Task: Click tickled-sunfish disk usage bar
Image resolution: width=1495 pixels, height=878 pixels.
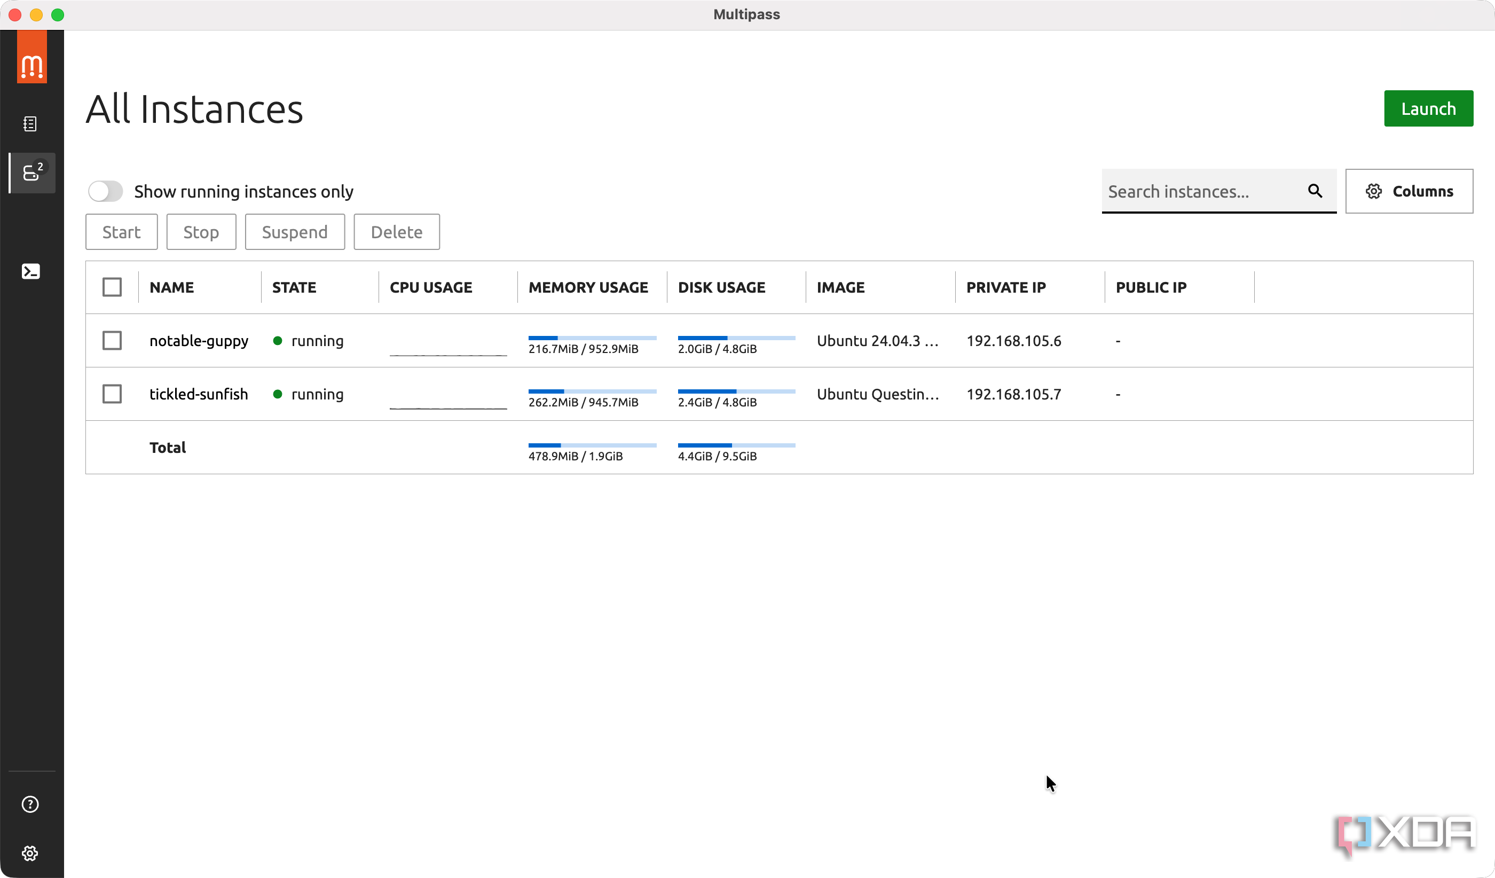Action: (737, 391)
